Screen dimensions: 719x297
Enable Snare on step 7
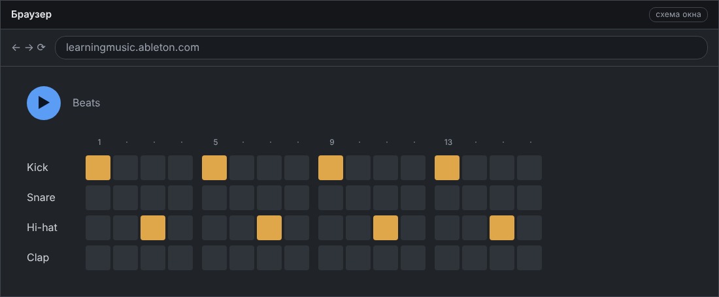pyautogui.click(x=269, y=198)
